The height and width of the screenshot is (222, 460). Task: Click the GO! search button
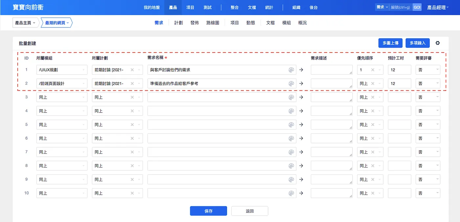click(417, 7)
